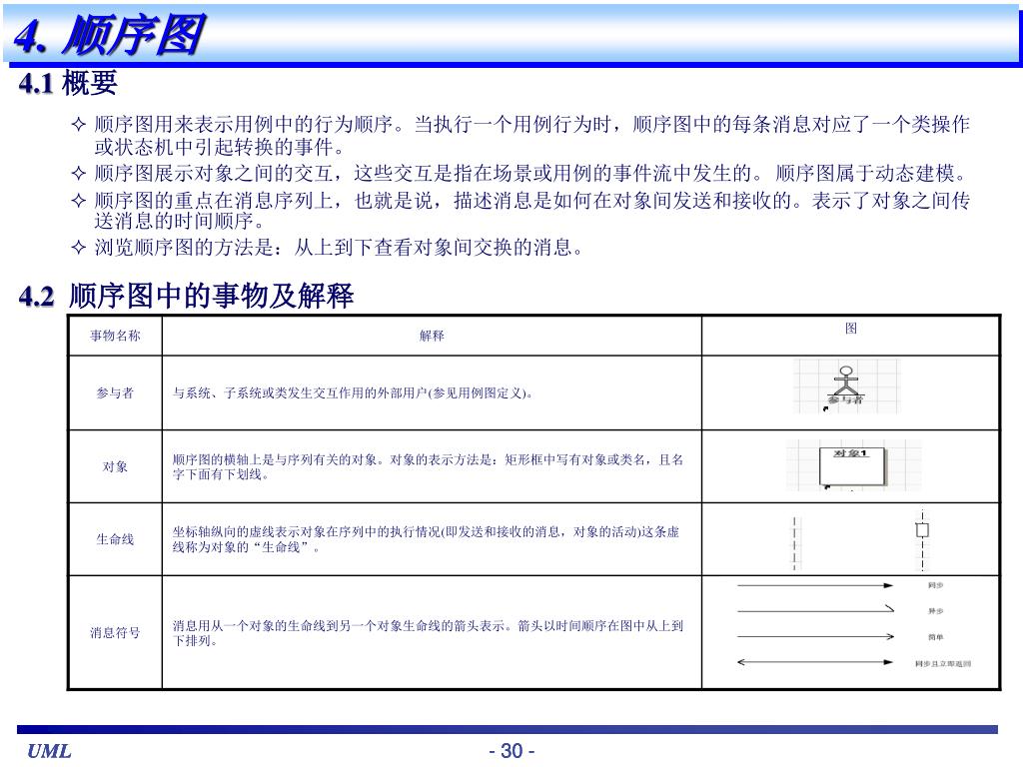This screenshot has width=1023, height=767.
Task: Click the heading '4.2 顺序图中的事物及解释'
Action: click(x=186, y=296)
